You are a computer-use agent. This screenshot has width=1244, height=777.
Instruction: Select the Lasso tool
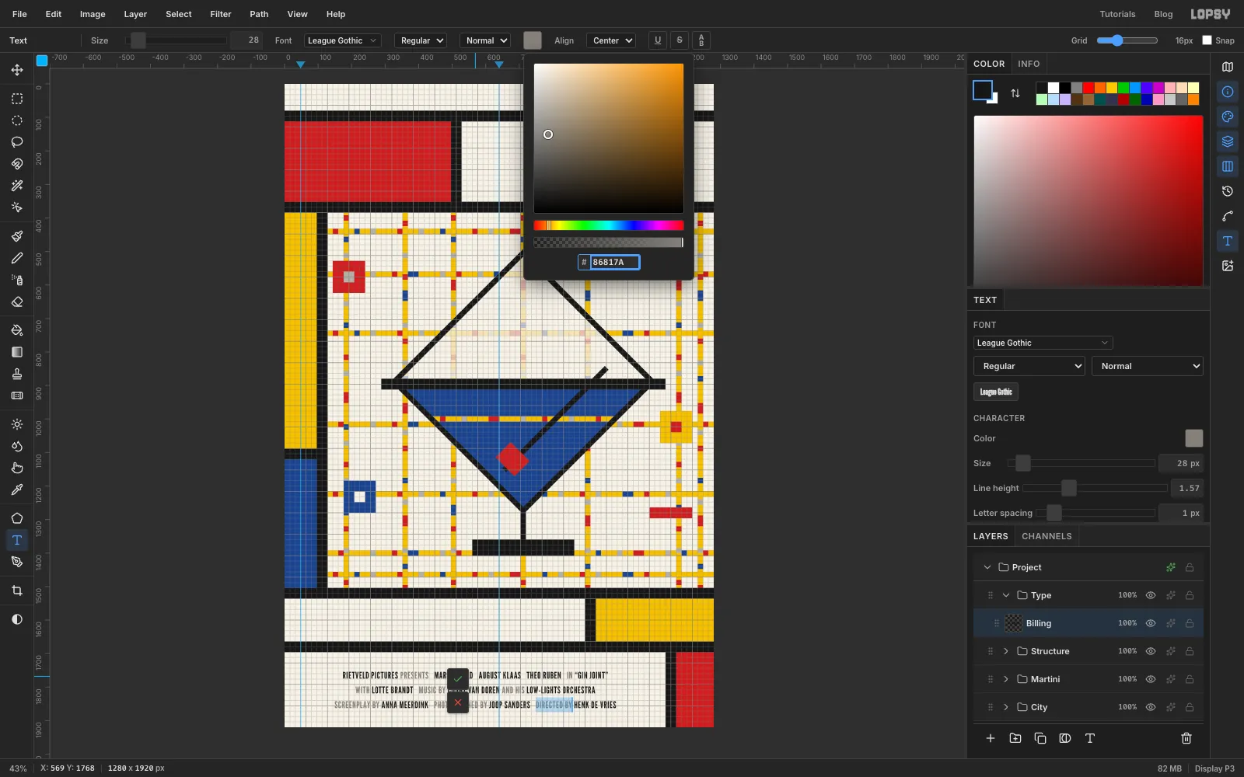(17, 142)
